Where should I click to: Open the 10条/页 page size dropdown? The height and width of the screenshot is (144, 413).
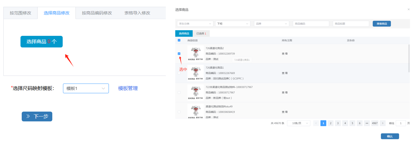click(x=298, y=123)
